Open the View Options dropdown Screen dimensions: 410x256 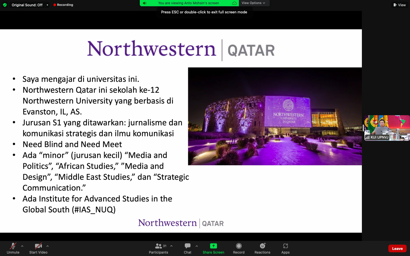[253, 3]
